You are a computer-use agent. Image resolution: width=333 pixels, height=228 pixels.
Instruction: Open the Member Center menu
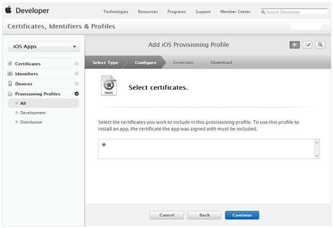(235, 12)
